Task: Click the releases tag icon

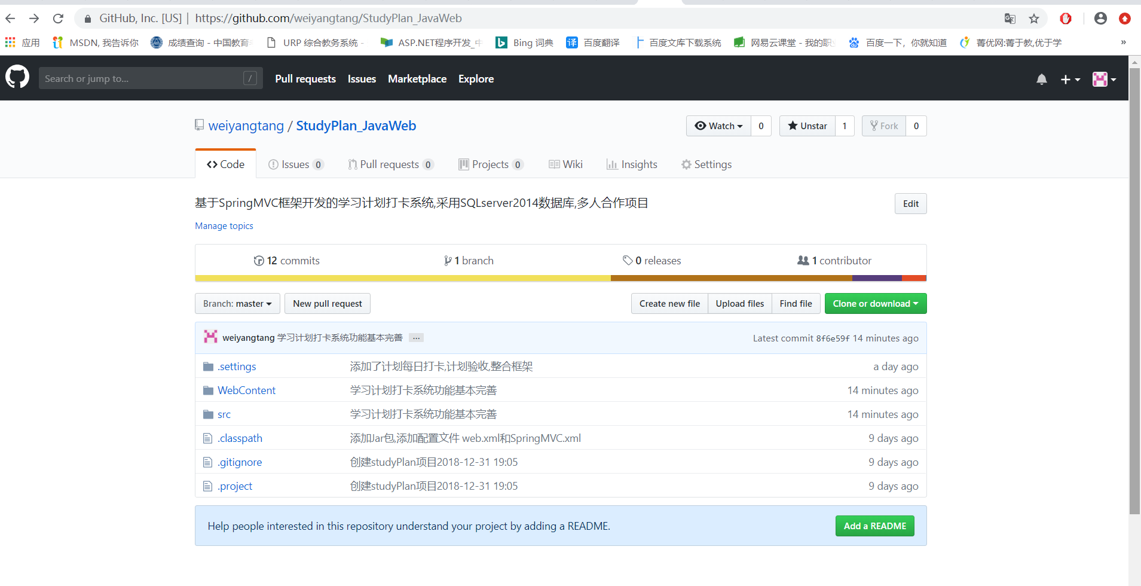Action: [629, 260]
